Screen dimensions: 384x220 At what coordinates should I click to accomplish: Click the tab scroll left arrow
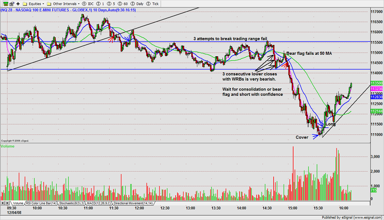pyautogui.click(x=3, y=203)
